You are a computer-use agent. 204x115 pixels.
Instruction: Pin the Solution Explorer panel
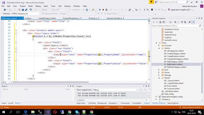click(x=199, y=19)
